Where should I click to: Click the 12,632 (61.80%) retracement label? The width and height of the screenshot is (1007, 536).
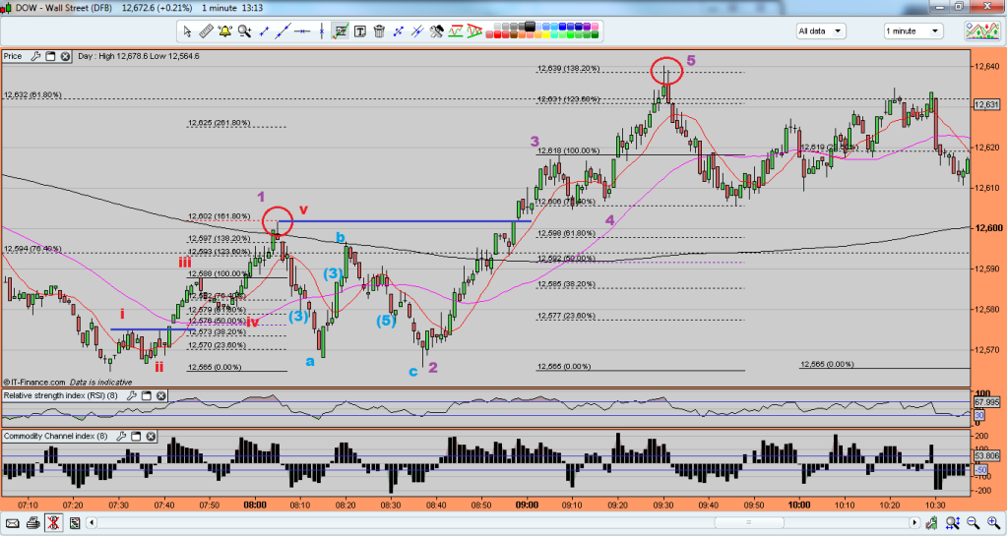click(x=32, y=95)
